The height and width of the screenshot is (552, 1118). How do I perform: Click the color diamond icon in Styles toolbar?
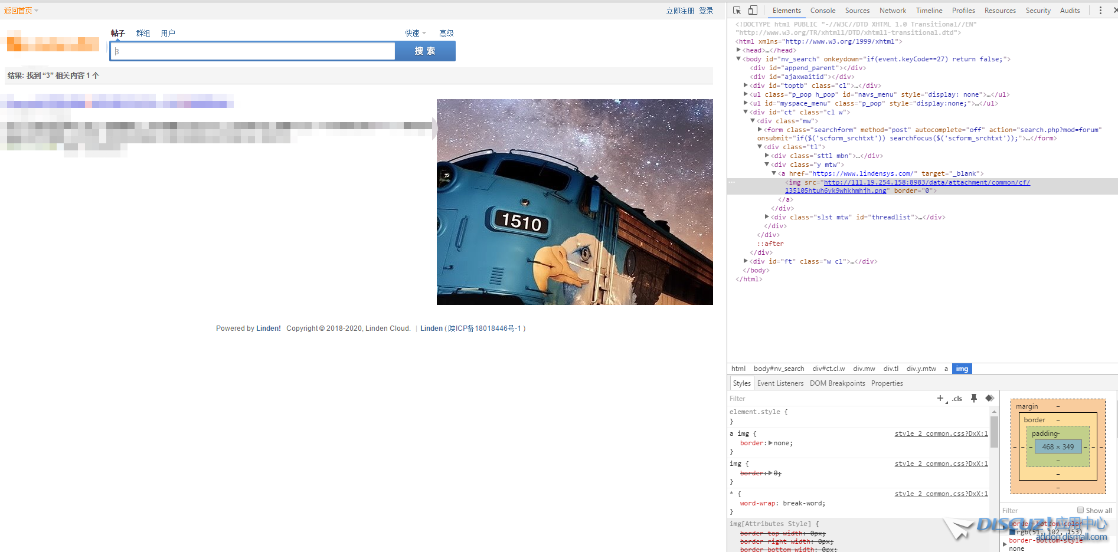tap(990, 398)
